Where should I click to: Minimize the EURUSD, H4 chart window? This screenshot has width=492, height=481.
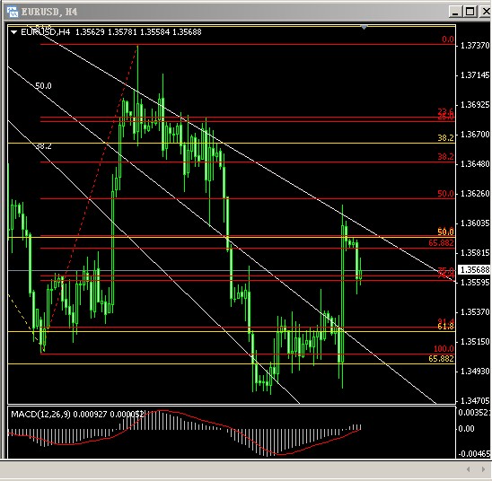pos(455,12)
